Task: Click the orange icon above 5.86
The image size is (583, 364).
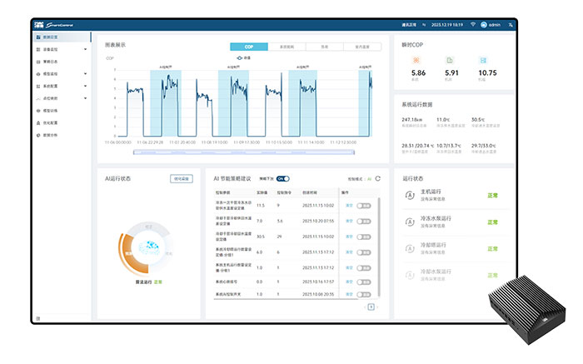Action: tap(416, 60)
